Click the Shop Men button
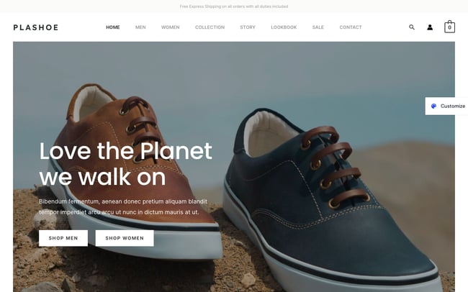This screenshot has height=292, width=468. (x=63, y=238)
